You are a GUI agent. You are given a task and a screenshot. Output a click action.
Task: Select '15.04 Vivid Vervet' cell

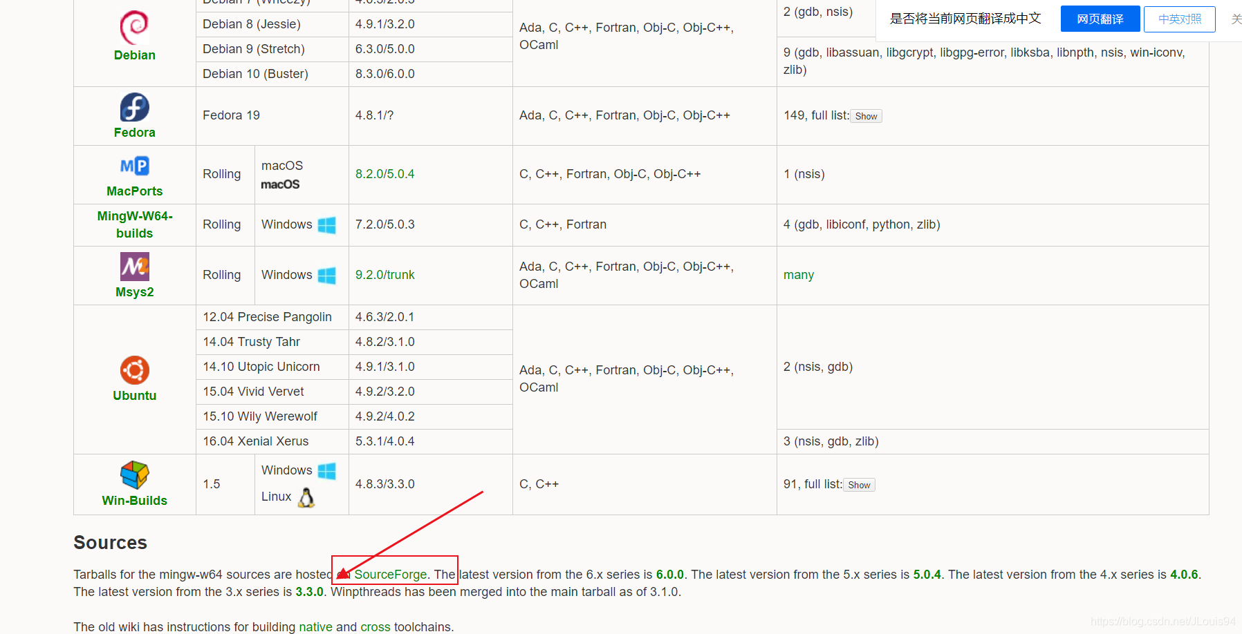pos(272,392)
